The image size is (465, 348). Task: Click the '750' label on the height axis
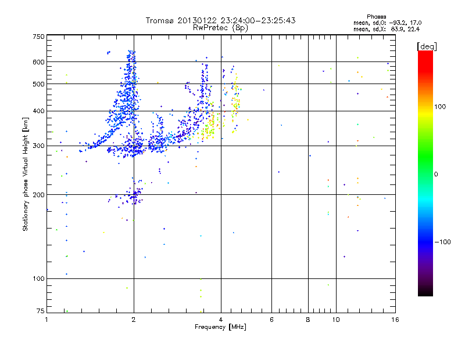(38, 37)
